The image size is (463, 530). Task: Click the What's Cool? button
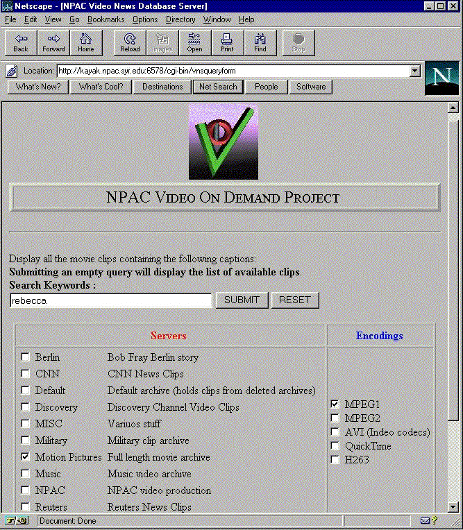(x=101, y=87)
